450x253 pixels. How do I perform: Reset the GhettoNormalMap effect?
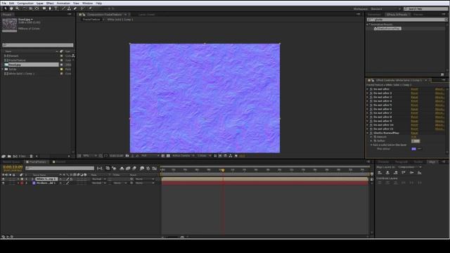pos(414,133)
